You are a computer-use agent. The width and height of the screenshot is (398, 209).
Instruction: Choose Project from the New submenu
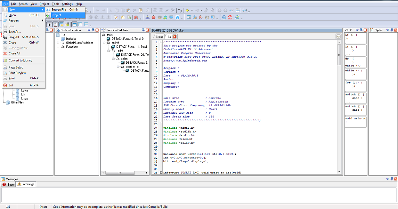(x=56, y=15)
